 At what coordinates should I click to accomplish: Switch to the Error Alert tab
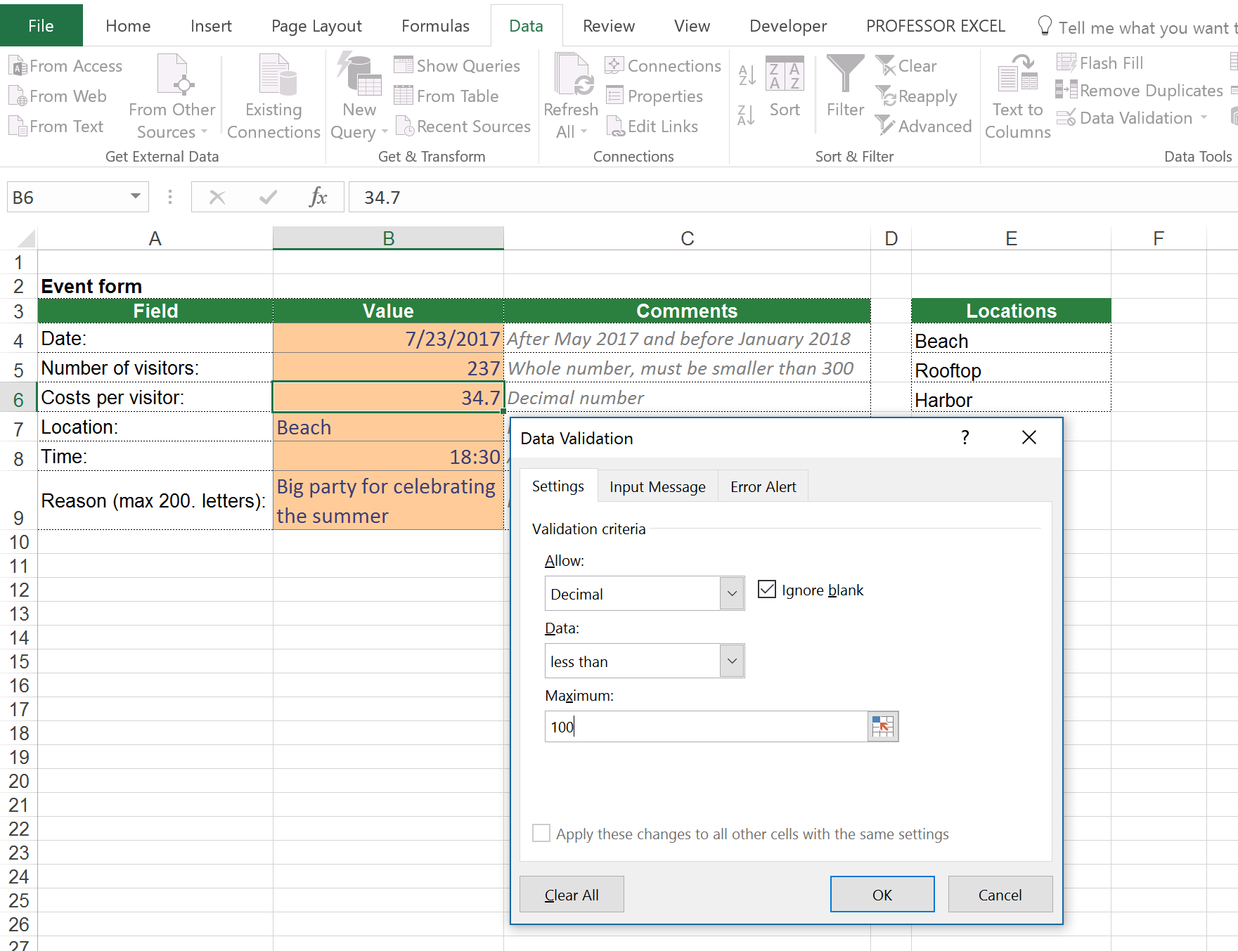(x=762, y=486)
